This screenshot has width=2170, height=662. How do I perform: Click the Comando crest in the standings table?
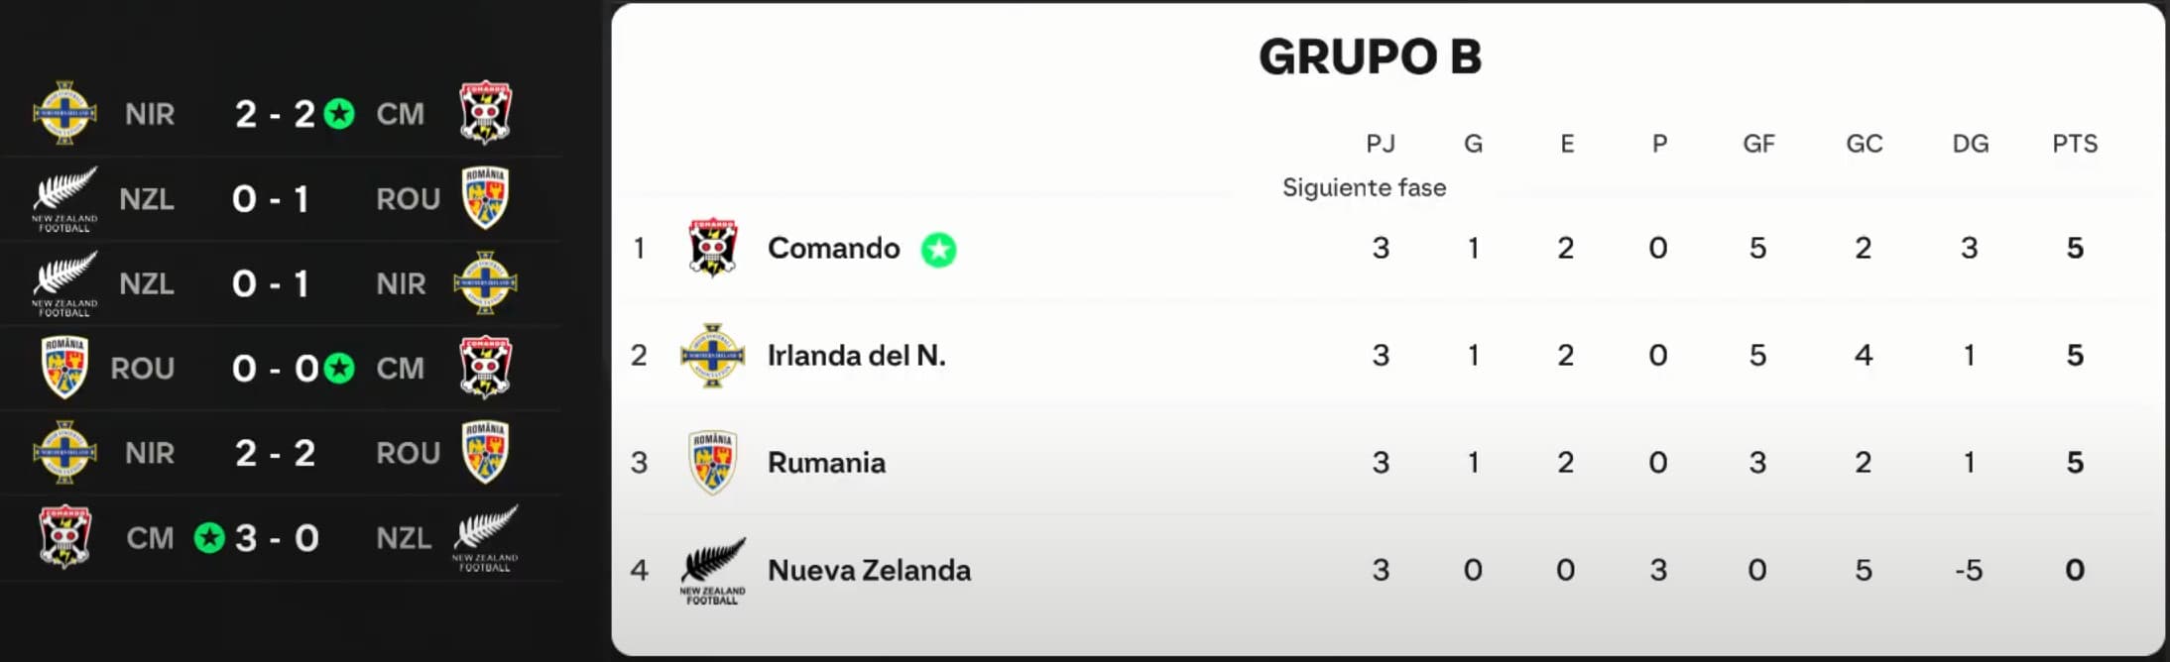pyautogui.click(x=712, y=248)
